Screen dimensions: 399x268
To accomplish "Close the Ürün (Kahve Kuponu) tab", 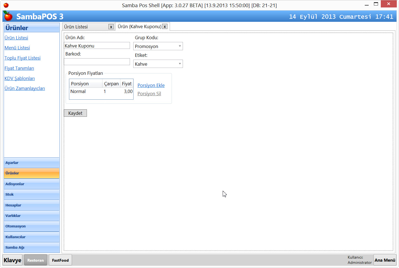I will point(165,27).
